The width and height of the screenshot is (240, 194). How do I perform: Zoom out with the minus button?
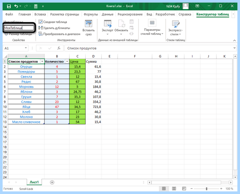click(x=192, y=189)
